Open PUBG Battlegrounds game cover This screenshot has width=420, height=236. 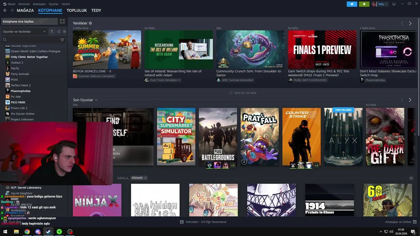[x=218, y=137]
